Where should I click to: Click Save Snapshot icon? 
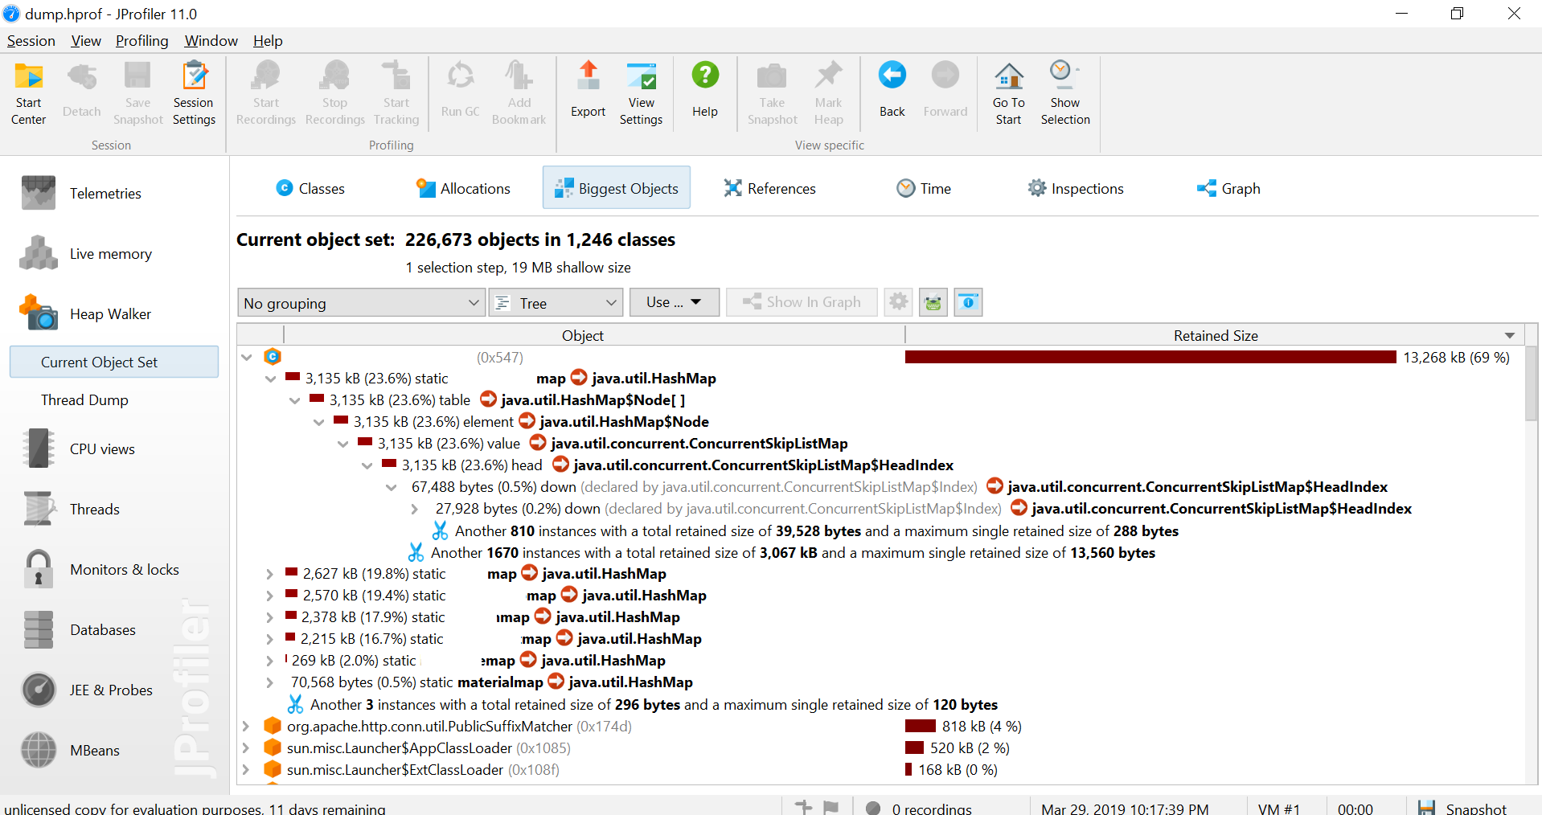click(137, 93)
